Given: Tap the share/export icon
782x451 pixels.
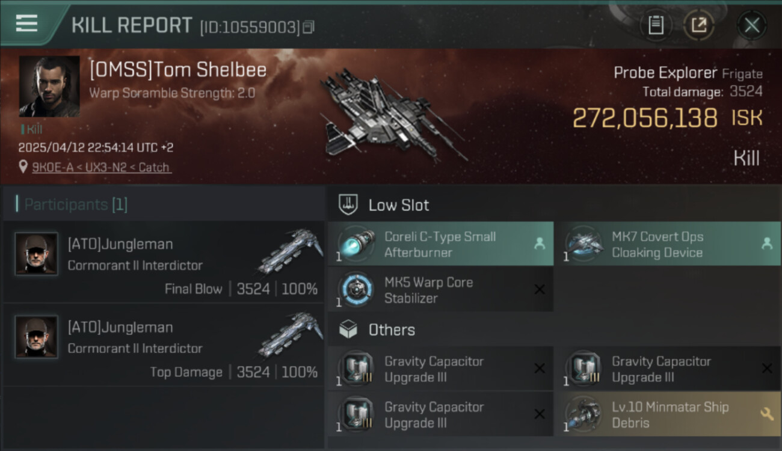Looking at the screenshot, I should 699,25.
